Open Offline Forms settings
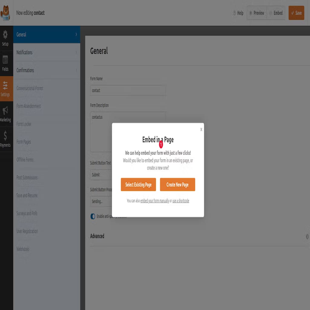This screenshot has width=310, height=310. 25,160
